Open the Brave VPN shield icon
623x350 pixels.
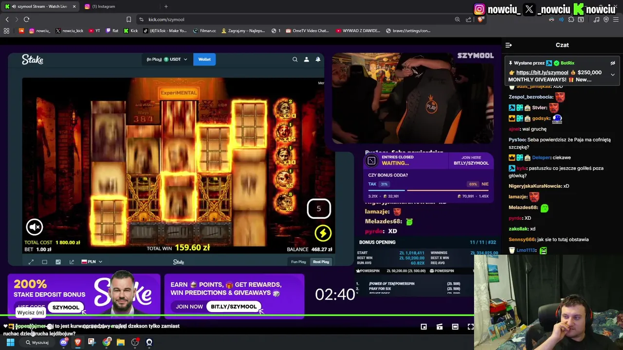pos(606,19)
